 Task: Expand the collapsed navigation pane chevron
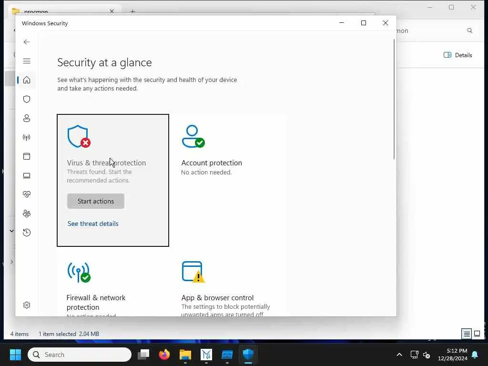(11, 262)
